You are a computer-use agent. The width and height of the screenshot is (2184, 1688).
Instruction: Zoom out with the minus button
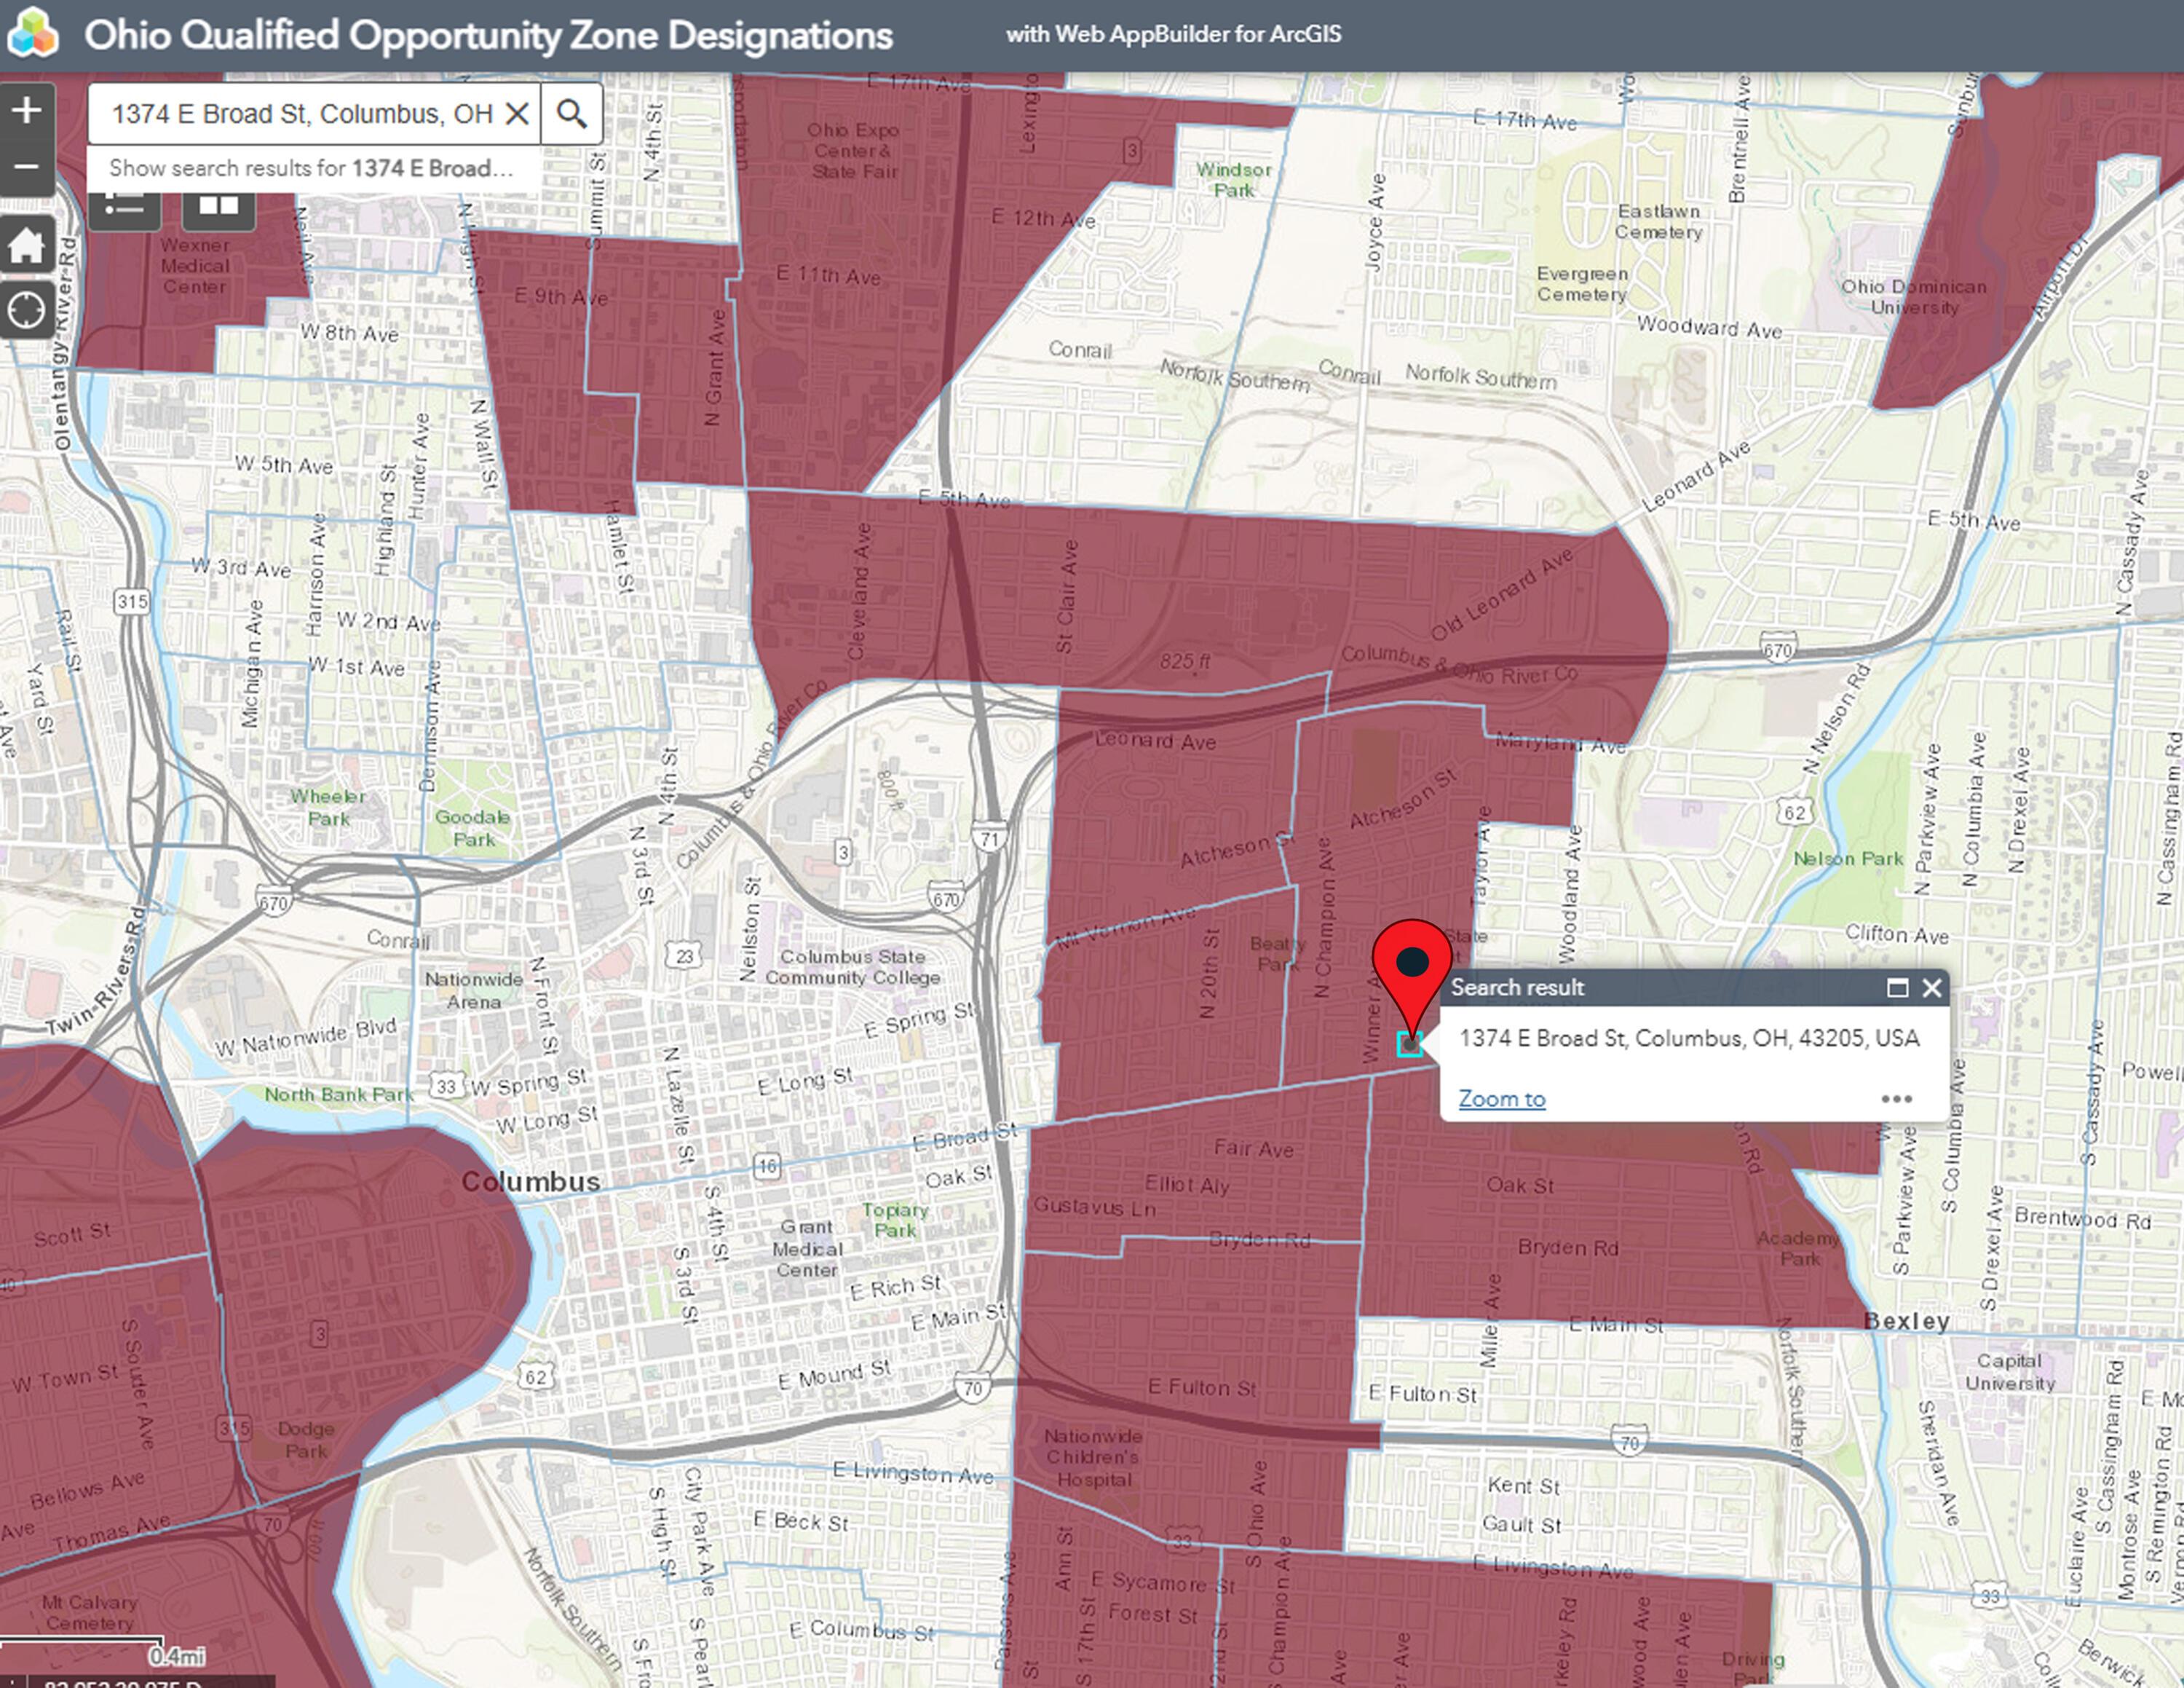pos(27,167)
